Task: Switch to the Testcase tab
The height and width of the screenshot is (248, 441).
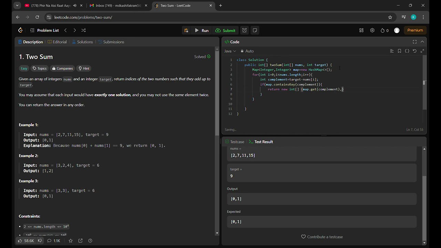Action: pos(234,142)
